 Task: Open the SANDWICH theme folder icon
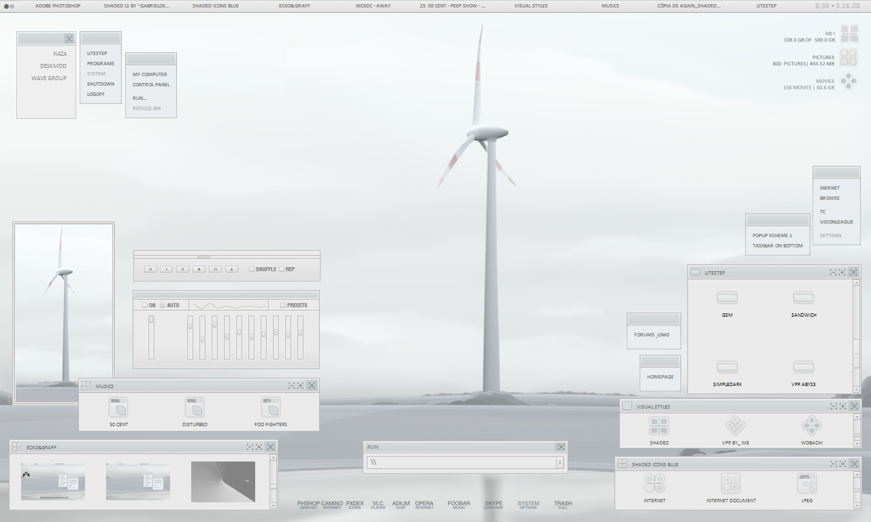click(804, 298)
